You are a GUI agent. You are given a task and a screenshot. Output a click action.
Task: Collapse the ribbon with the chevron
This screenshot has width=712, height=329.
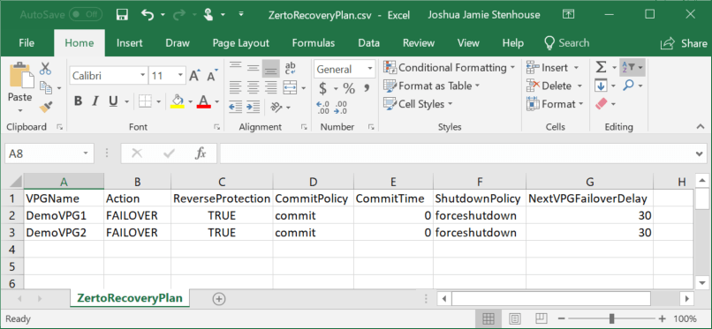(700, 127)
